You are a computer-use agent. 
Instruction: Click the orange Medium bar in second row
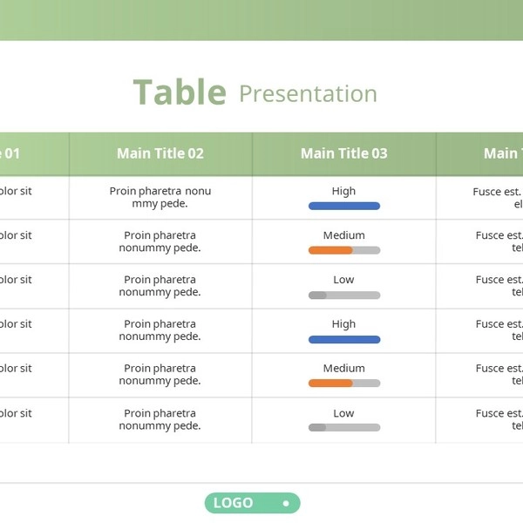click(x=331, y=250)
